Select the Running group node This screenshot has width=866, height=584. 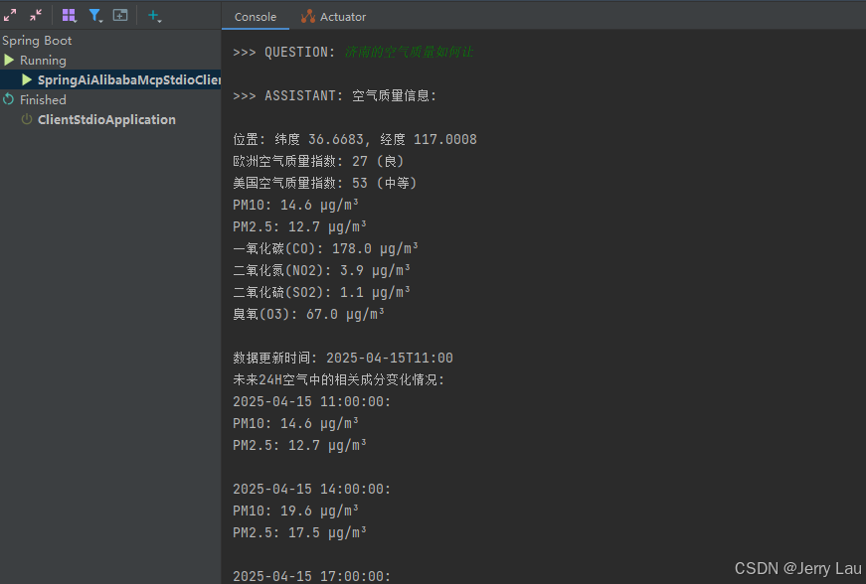tap(43, 61)
